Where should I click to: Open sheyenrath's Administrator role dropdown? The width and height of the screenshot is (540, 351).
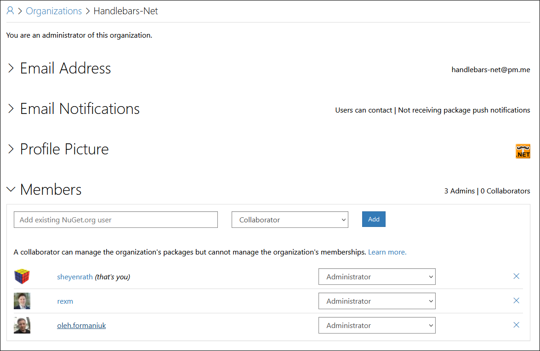[377, 277]
